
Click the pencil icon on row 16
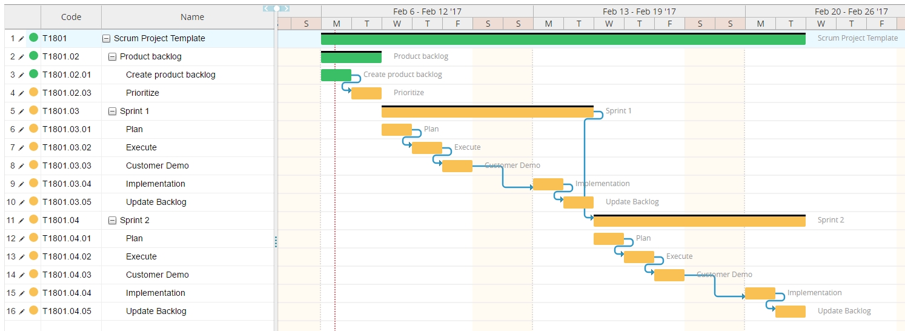click(22, 311)
